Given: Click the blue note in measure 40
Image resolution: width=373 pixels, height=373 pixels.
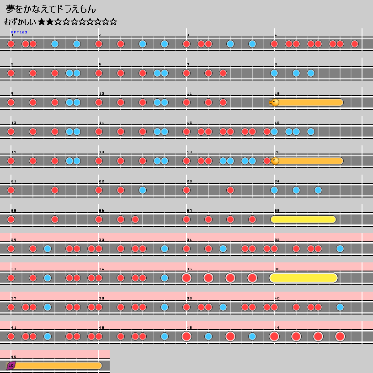Looking at the screenshot, I should click(x=340, y=307).
